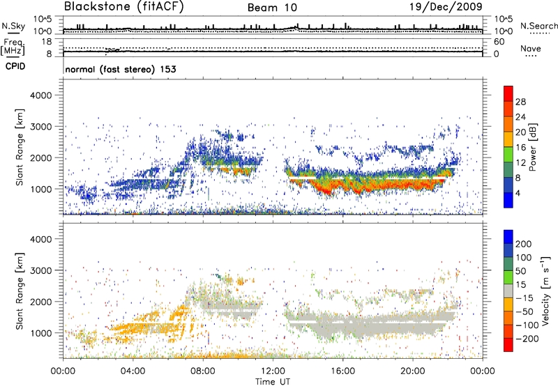The width and height of the screenshot is (558, 386).
Task: Click the '3000' tick in the power panel
Action: pyautogui.click(x=40, y=127)
